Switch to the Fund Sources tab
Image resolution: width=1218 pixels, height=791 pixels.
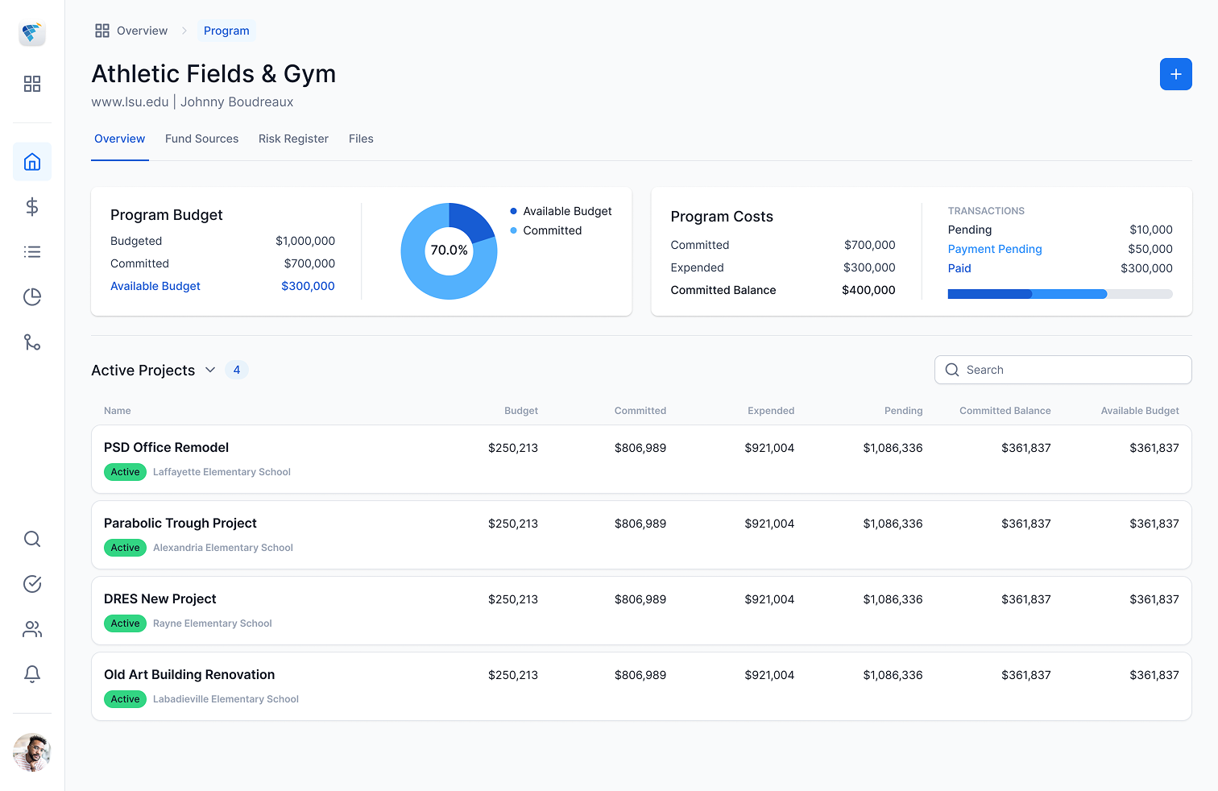[x=201, y=139]
